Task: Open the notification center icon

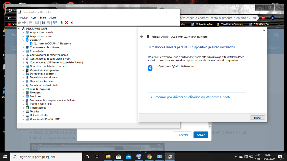Action: [280, 157]
